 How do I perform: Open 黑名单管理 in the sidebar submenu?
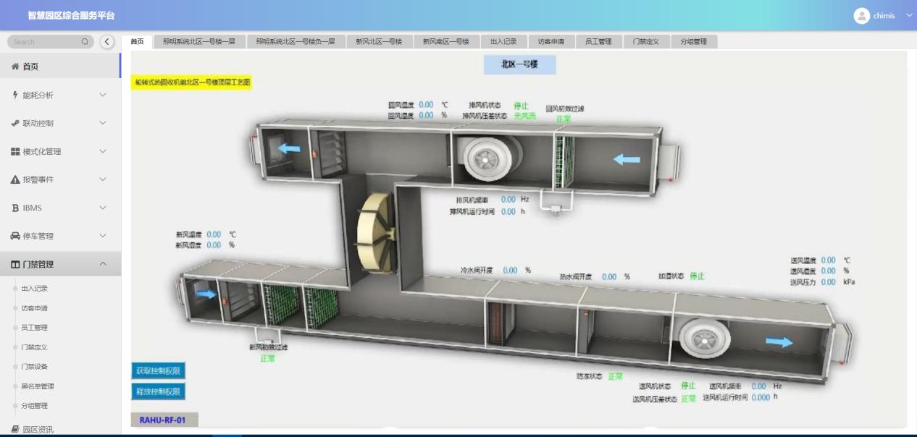tap(38, 386)
